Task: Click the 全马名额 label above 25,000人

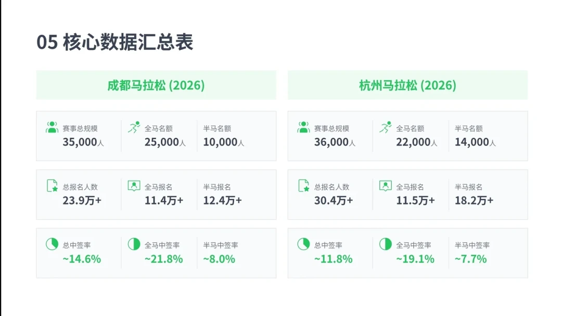Action: tap(158, 128)
